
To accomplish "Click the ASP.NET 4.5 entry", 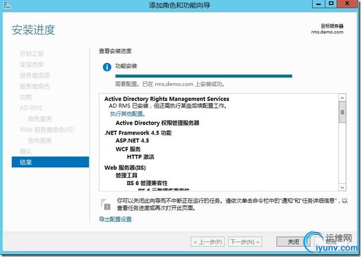I will [x=132, y=140].
